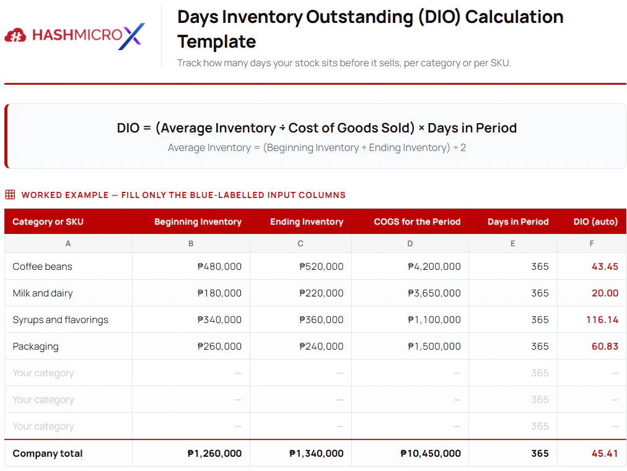Select the DIO formula line with Cost of Goods Sold

pos(317,128)
